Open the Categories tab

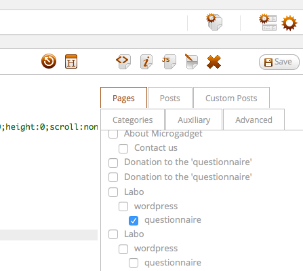tap(133, 120)
